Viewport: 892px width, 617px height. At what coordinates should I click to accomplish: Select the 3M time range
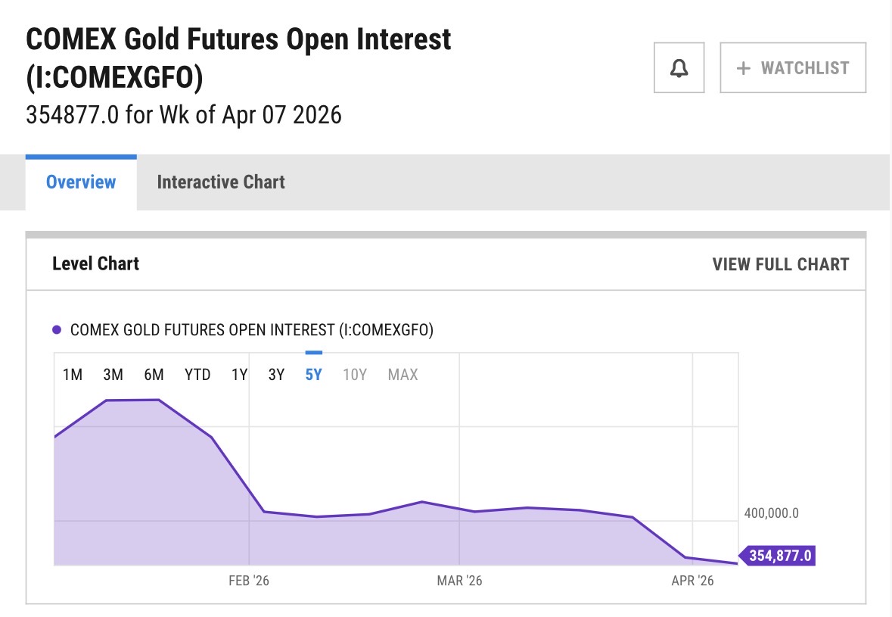[x=113, y=375]
